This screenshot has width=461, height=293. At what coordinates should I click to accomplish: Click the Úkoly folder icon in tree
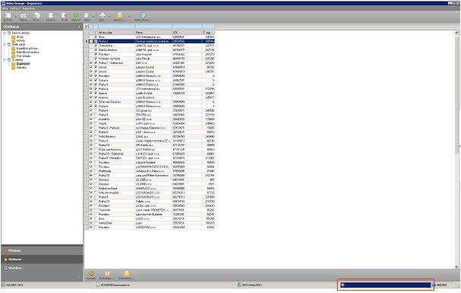point(14,37)
